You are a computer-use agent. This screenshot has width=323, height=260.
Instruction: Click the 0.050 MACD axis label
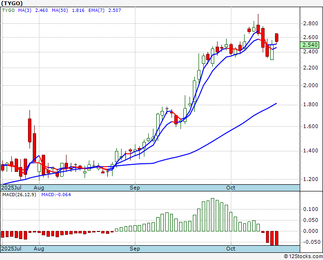coord(311,220)
